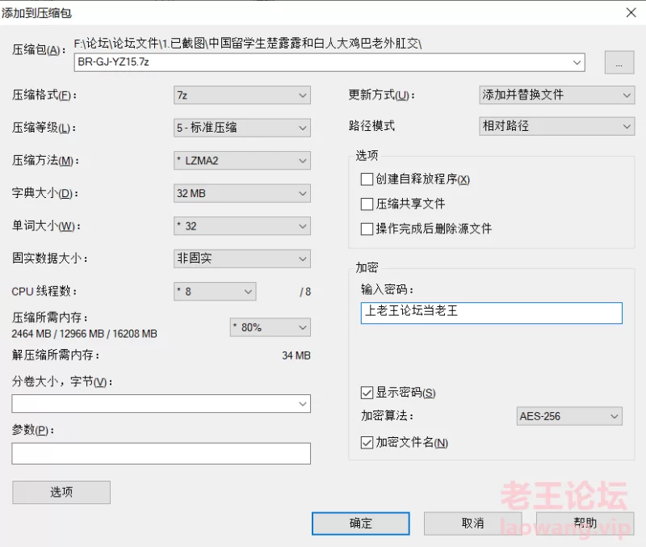Click the 压缩格式 label

44,95
